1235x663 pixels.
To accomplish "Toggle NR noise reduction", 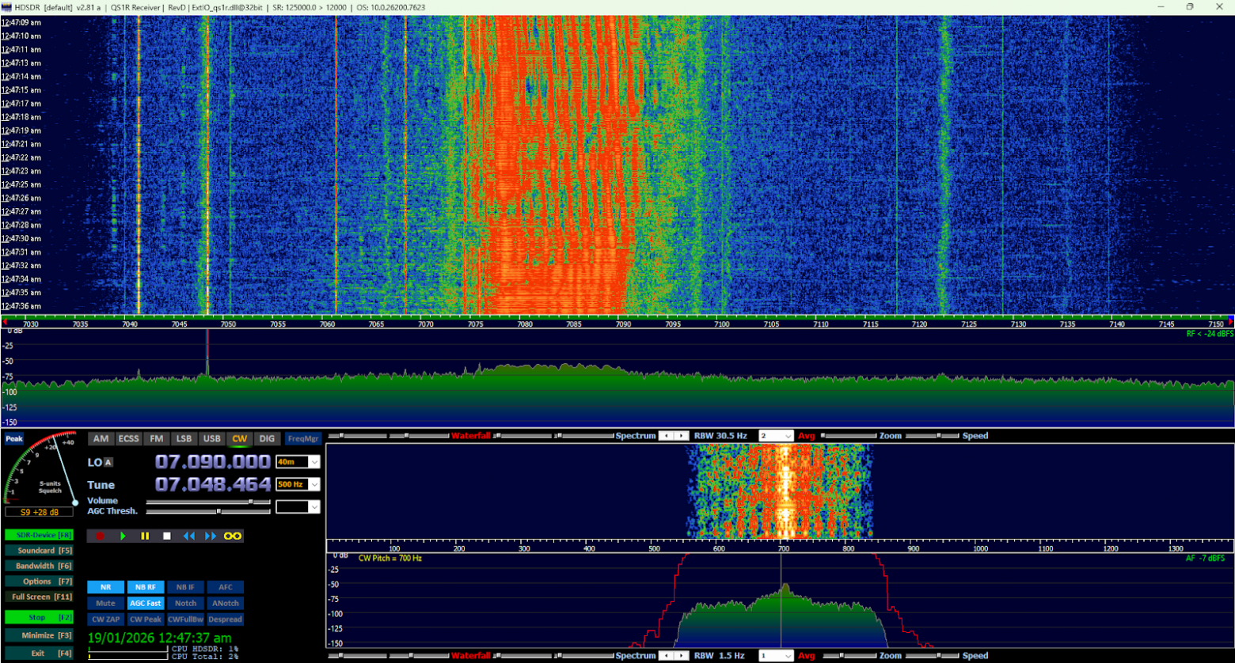I will point(106,587).
